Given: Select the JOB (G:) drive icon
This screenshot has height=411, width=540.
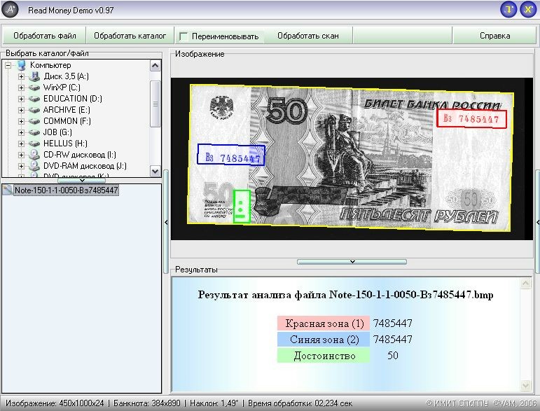Looking at the screenshot, I should 34,132.
